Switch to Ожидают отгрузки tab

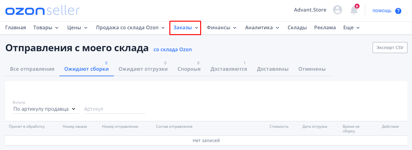coord(143,69)
